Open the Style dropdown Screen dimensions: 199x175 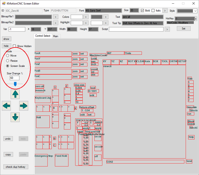[x=187, y=11]
